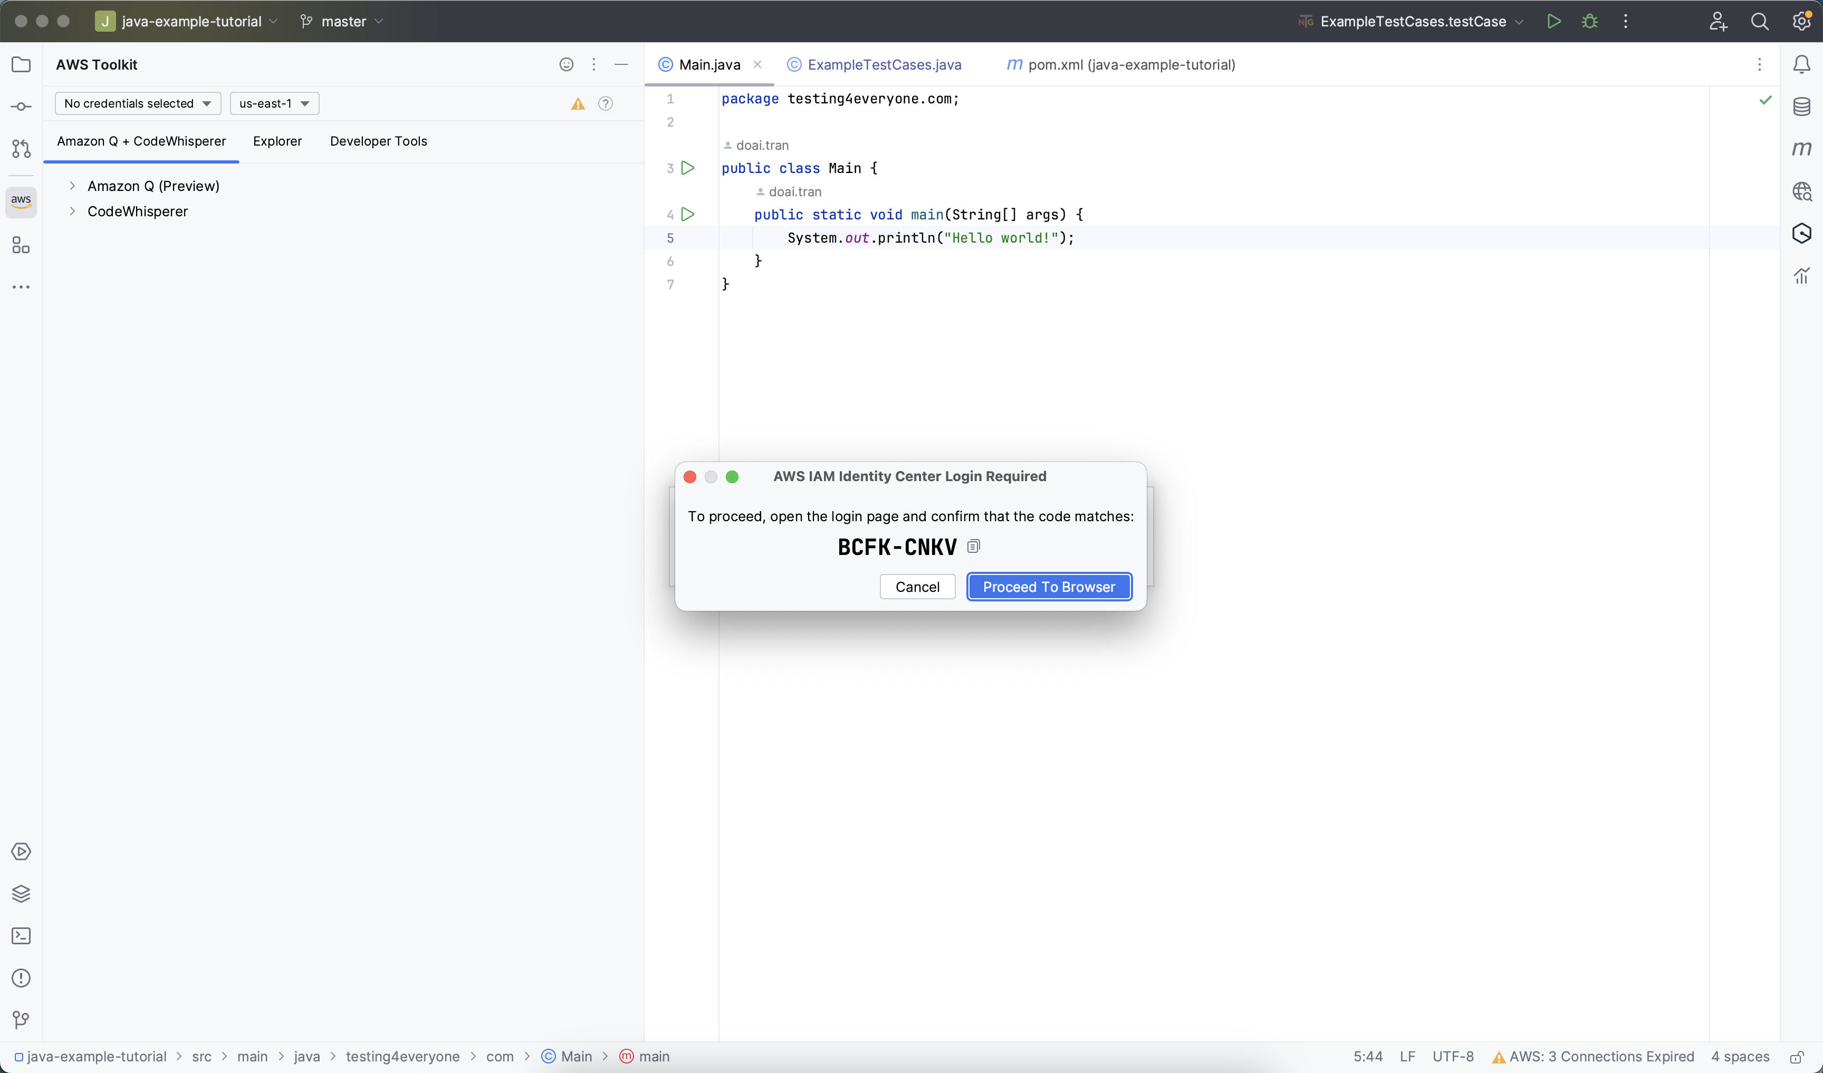Open the Git tool window icon
The width and height of the screenshot is (1823, 1073).
[21, 1020]
